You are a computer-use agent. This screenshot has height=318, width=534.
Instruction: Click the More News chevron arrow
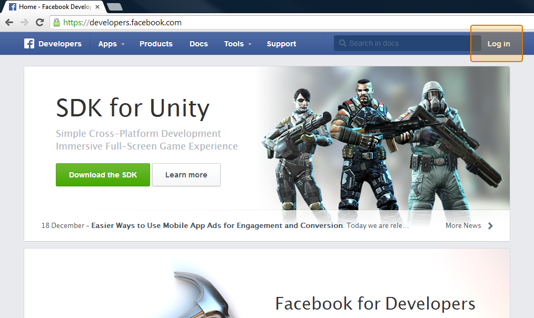[490, 226]
